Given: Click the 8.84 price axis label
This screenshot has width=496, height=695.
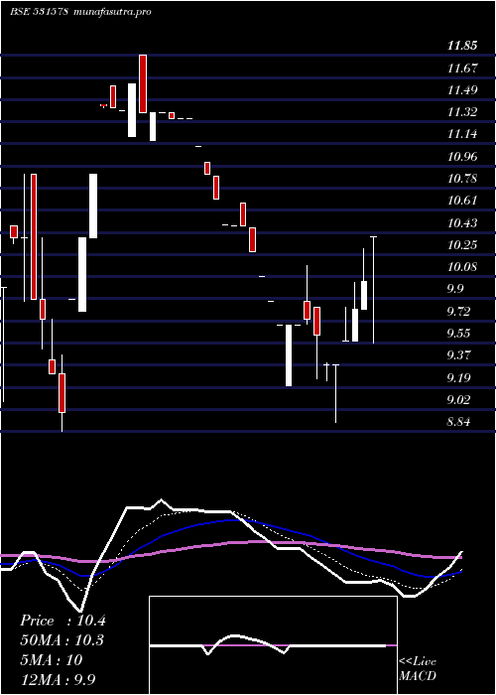Looking at the screenshot, I should pos(458,422).
